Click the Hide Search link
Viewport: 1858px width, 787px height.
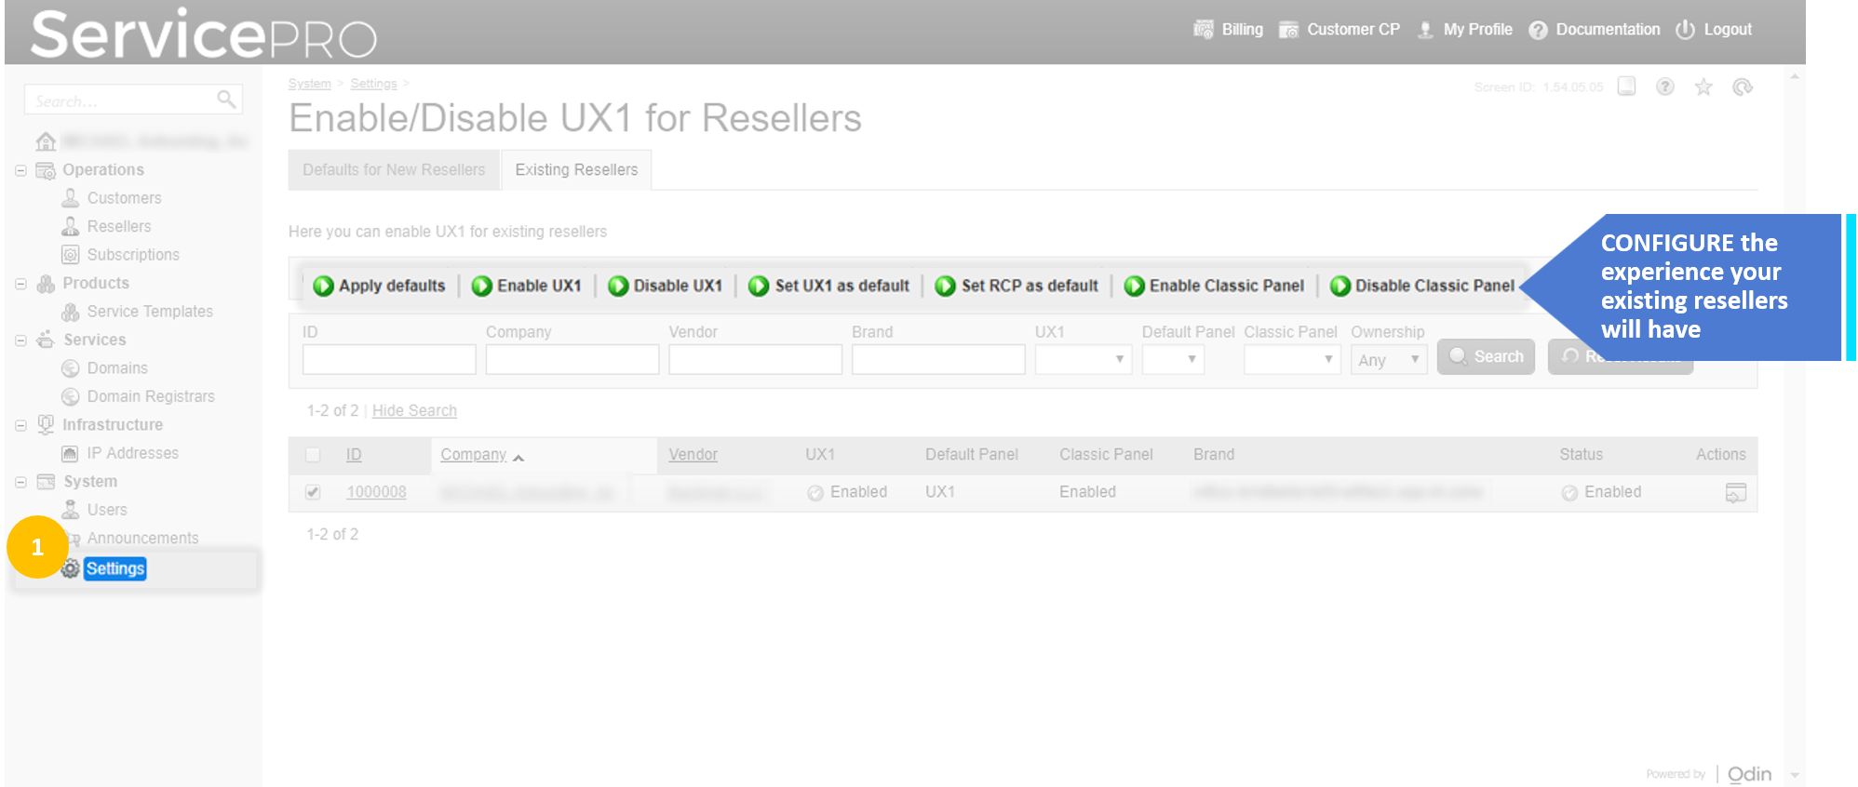414,410
